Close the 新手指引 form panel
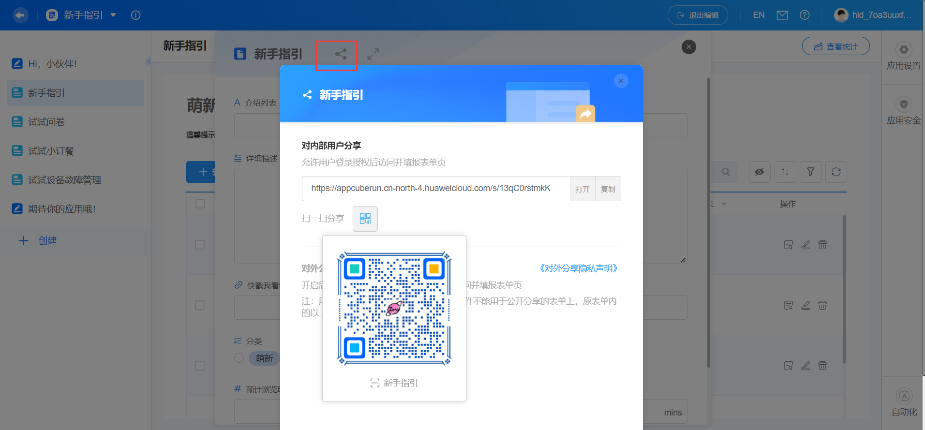 click(x=689, y=47)
